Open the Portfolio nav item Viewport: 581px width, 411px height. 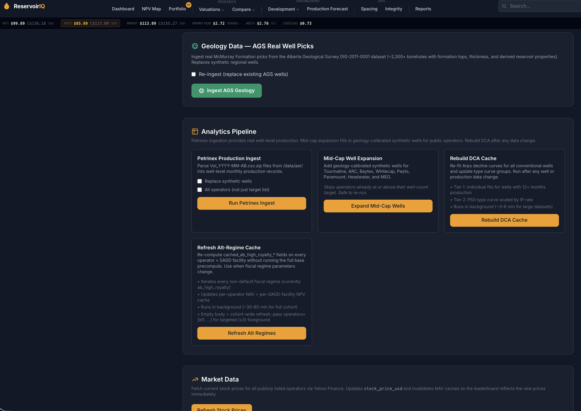[x=177, y=9]
